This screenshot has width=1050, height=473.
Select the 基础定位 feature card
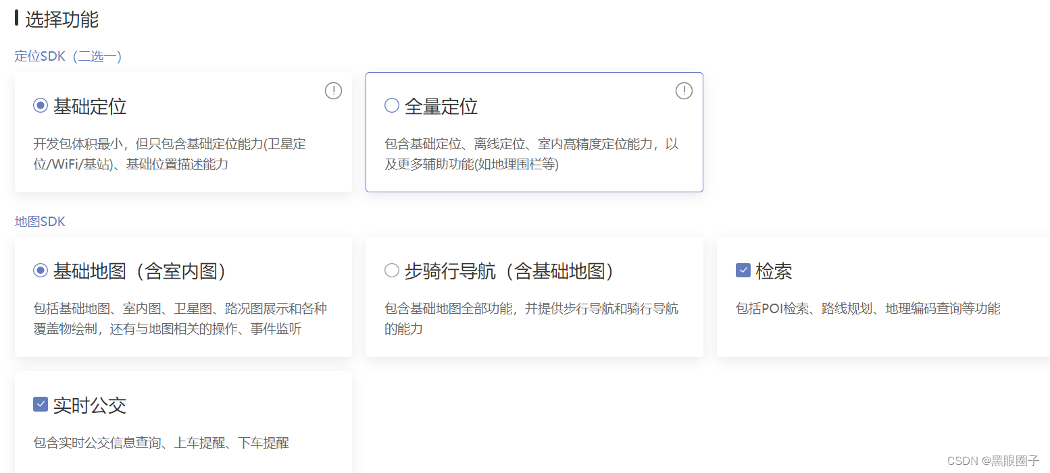(x=182, y=132)
